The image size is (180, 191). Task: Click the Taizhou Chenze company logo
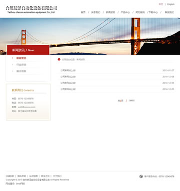(x=31, y=10)
